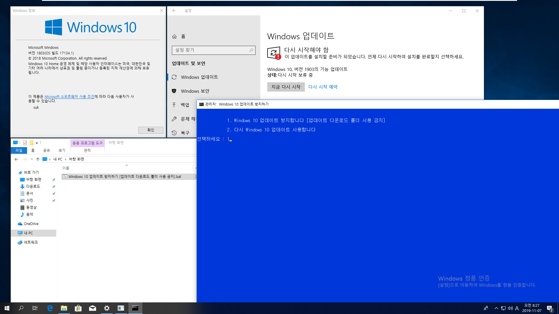Open clock and date flyout
Viewport: 559px width, 314px height.
tap(532, 308)
